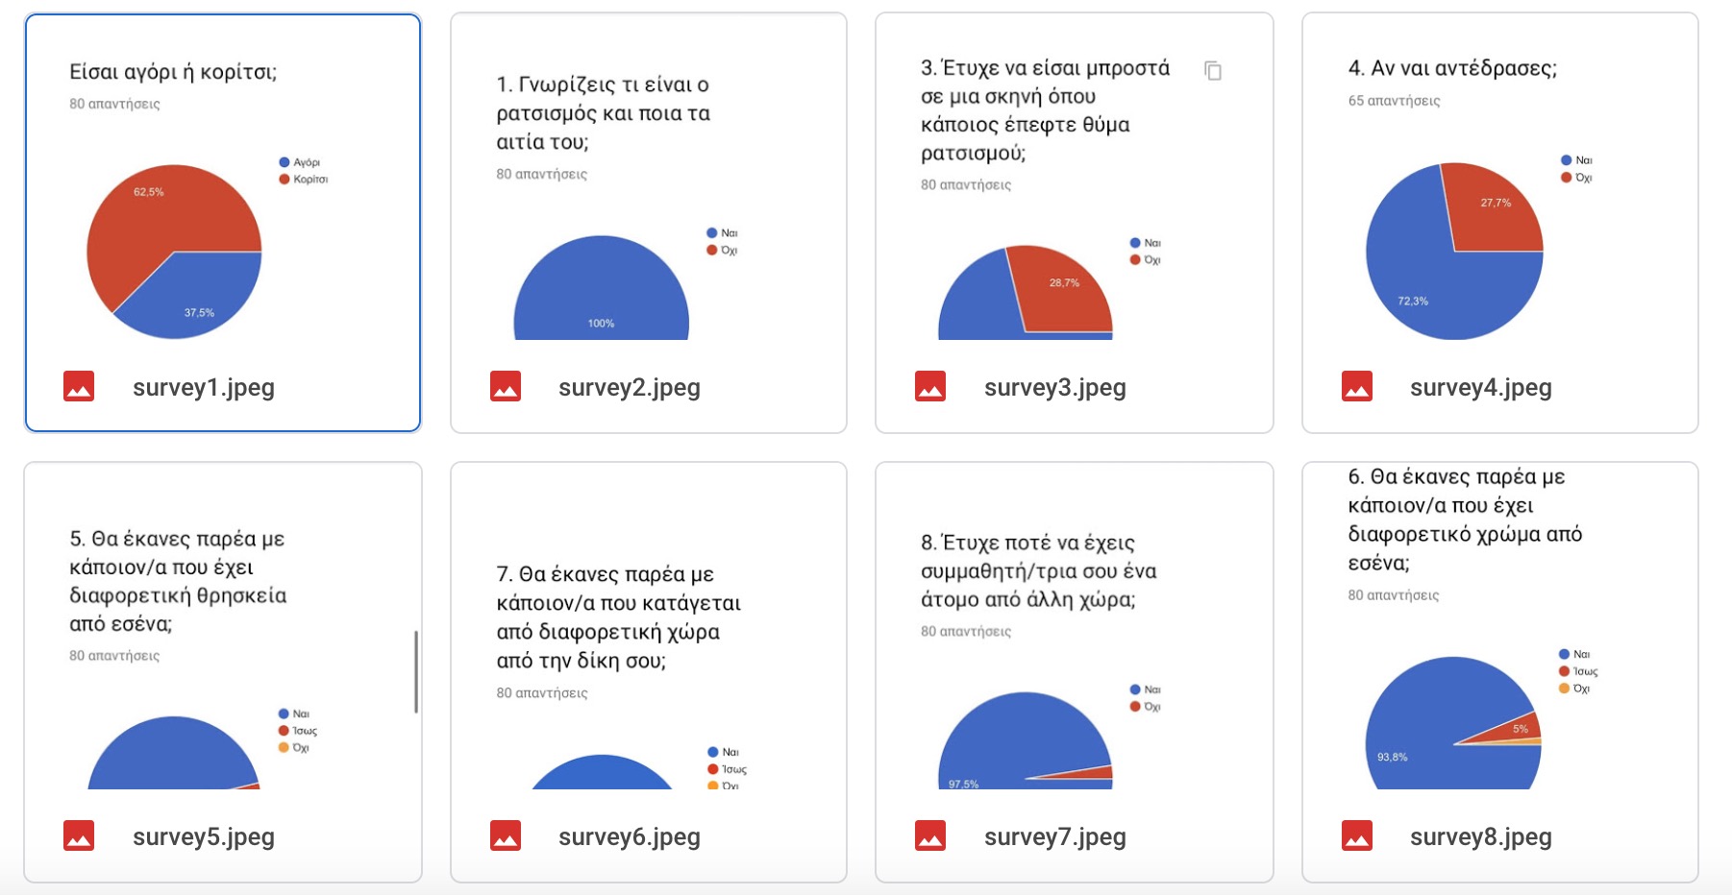The image size is (1732, 895).
Task: Click the orange 'Όχι' legend dot in survey8 preview
Action: point(1564,689)
